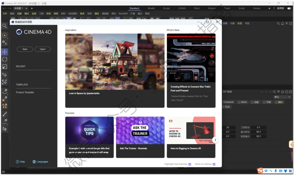Screen dimensions: 294x175
Task: Choose Product Template
Action: coord(25,93)
